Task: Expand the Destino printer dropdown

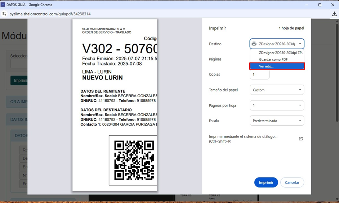Action: [277, 44]
